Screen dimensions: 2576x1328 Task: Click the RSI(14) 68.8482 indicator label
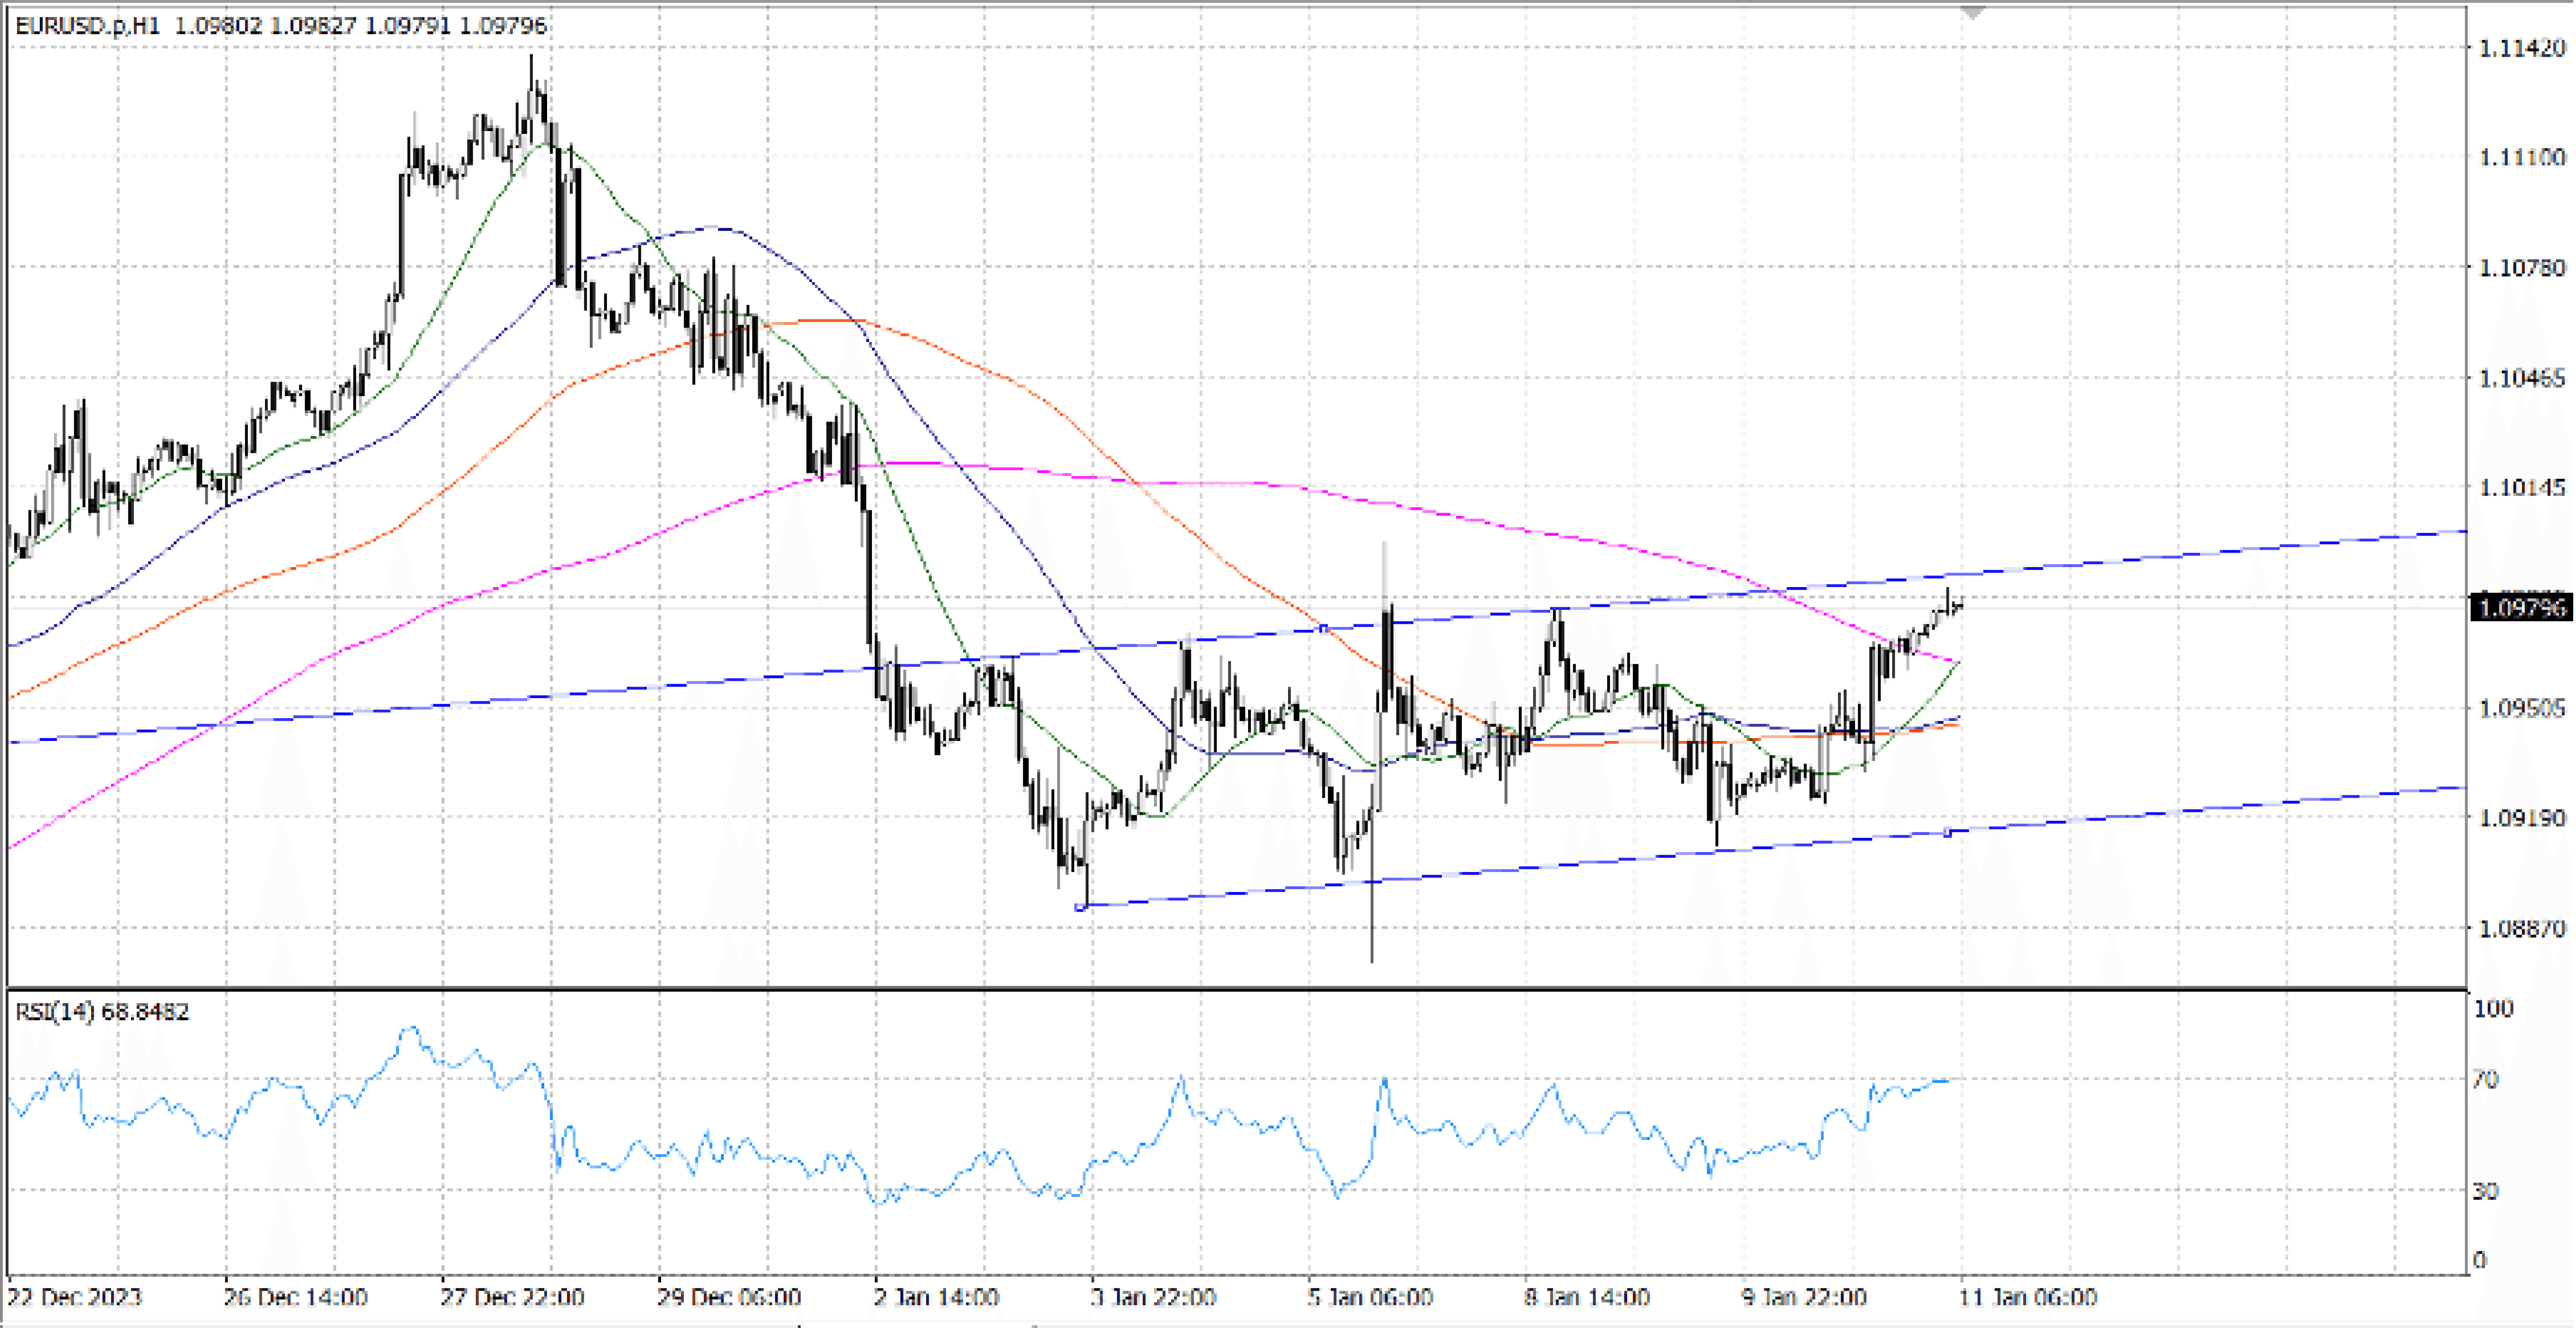(x=102, y=1012)
